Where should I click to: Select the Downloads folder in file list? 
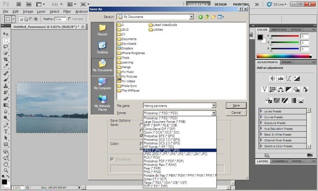click(x=127, y=43)
